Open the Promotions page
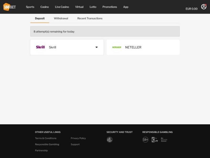Image resolution: width=210 pixels, height=158 pixels. tap(110, 7)
